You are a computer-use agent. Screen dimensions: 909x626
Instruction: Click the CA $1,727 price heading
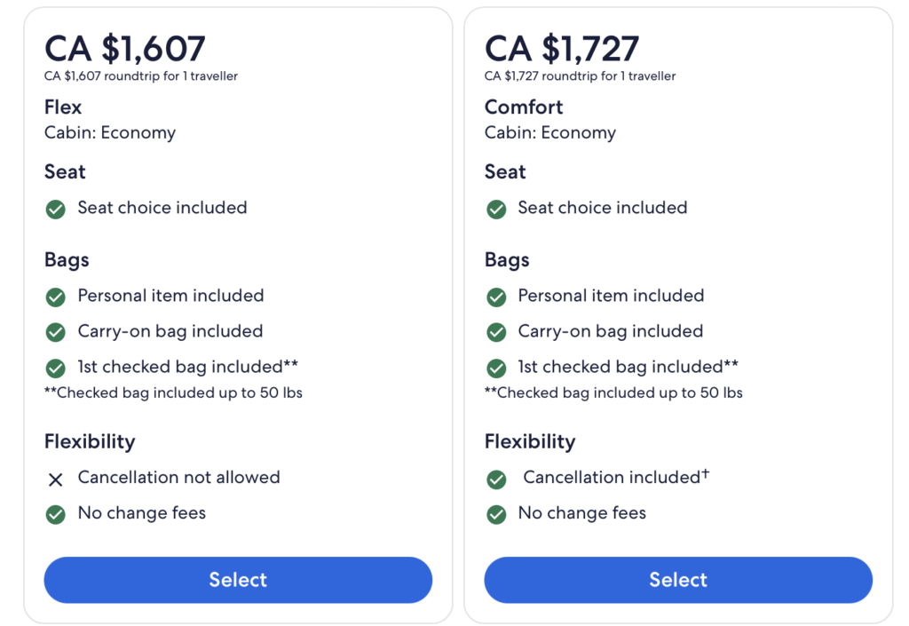[x=562, y=48]
